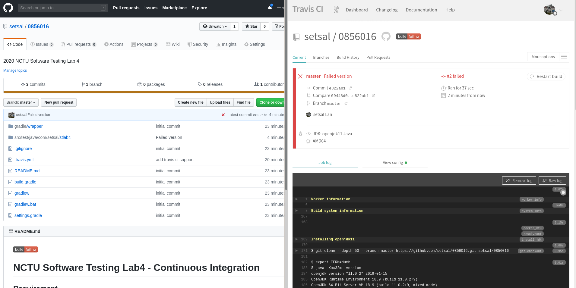Open Travis CI Changelog
The height and width of the screenshot is (288, 576).
387,10
